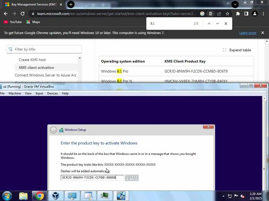Open the VirtualBox View menu
This screenshot has width=269, height=201.
28,93
